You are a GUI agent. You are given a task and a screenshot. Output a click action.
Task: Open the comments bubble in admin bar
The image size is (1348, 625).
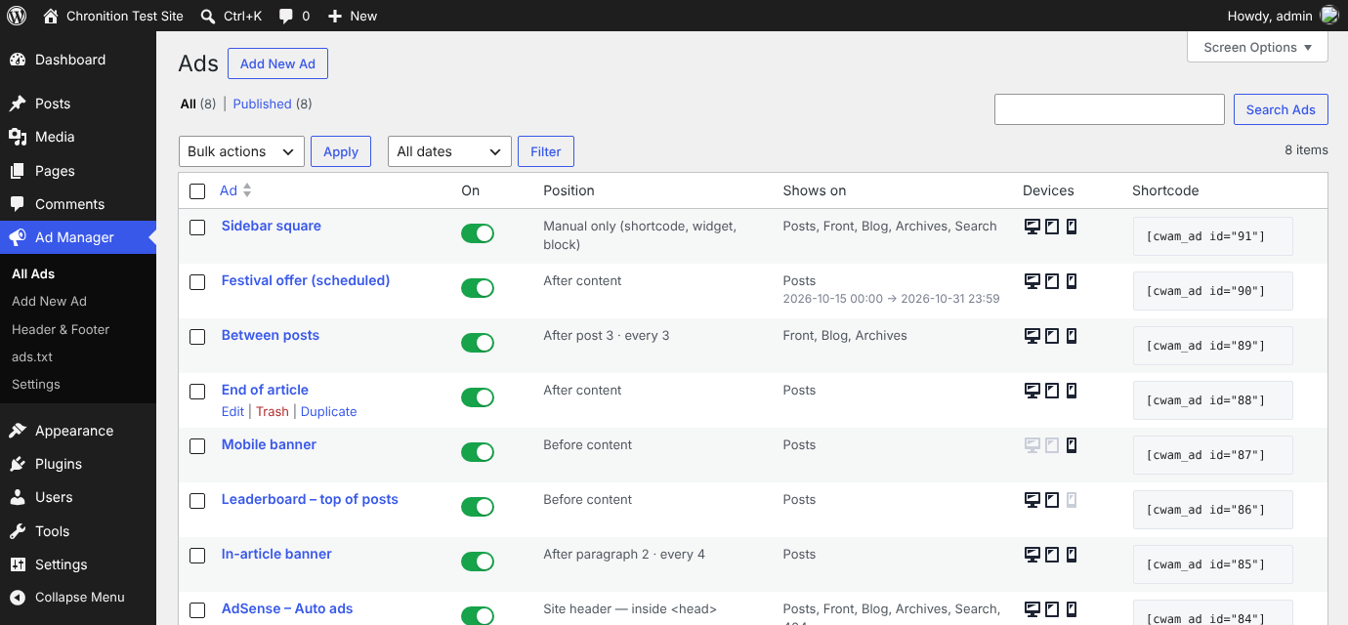[286, 17]
